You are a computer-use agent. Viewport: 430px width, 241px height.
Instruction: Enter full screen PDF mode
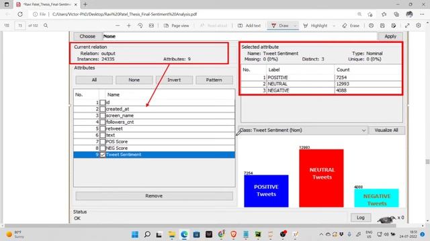pyautogui.click(x=407, y=25)
